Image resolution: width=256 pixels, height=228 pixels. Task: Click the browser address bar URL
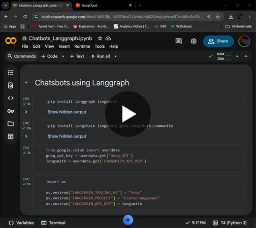click(x=122, y=17)
